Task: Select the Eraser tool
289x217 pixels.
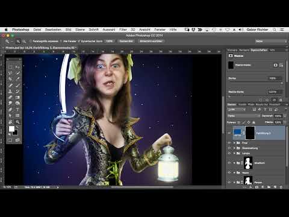Action: point(10,97)
